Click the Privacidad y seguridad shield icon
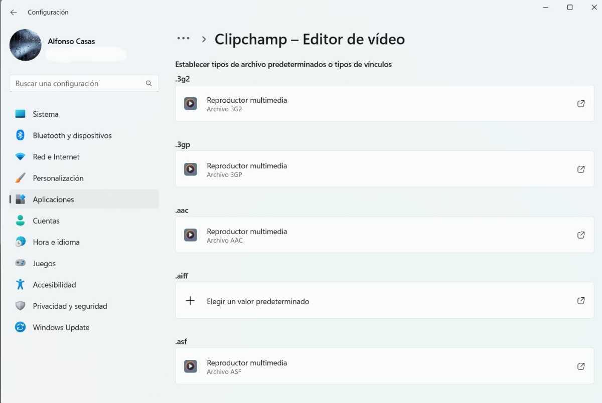 click(x=20, y=306)
